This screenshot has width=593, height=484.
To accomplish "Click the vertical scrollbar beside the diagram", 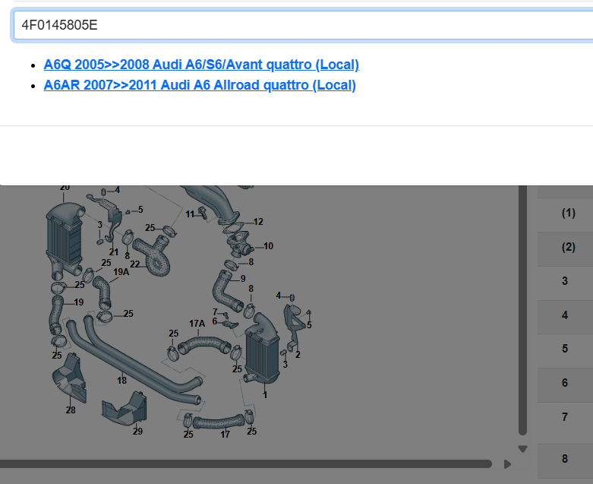I will tap(522, 304).
